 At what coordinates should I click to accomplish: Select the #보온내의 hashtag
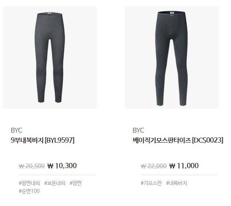(x=55, y=183)
